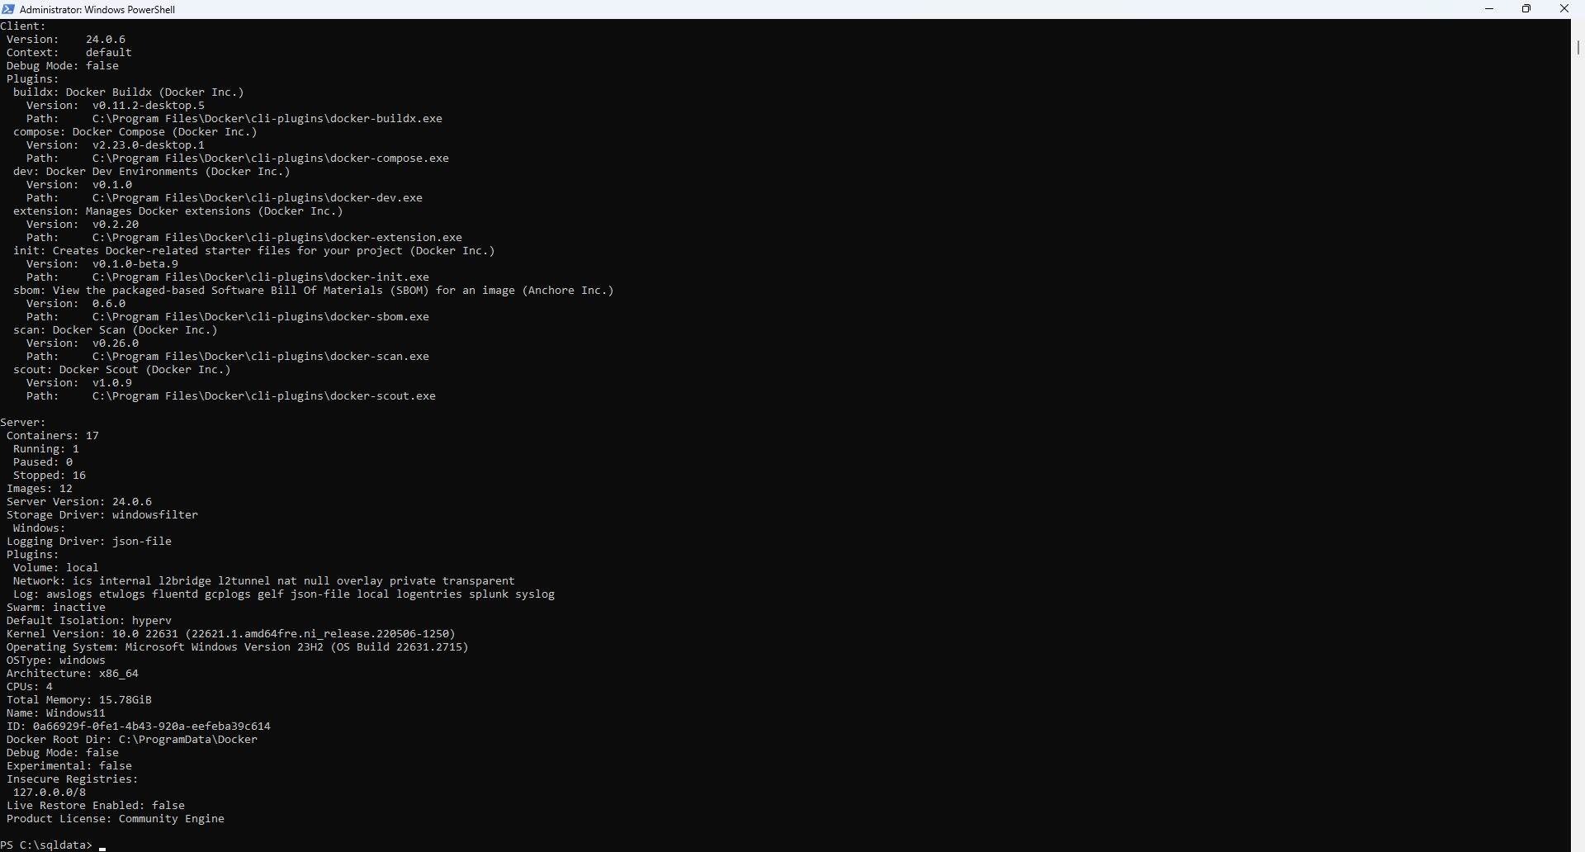Click the 'Operating System: Microsoft Windows' line
The height and width of the screenshot is (852, 1585).
238,647
